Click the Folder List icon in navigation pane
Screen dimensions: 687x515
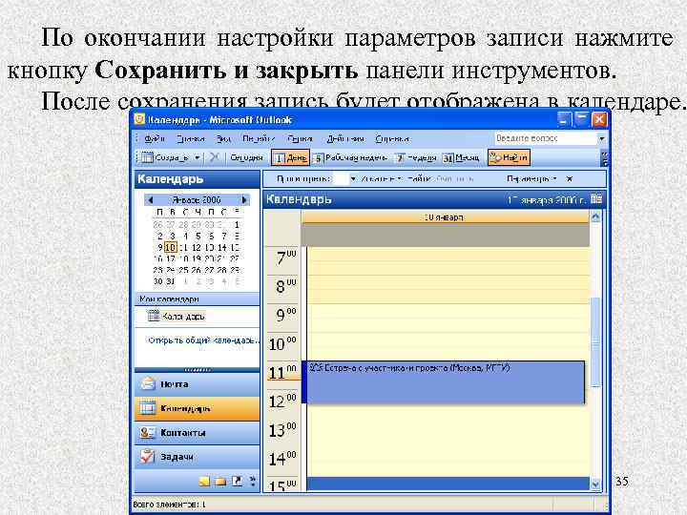(x=220, y=482)
